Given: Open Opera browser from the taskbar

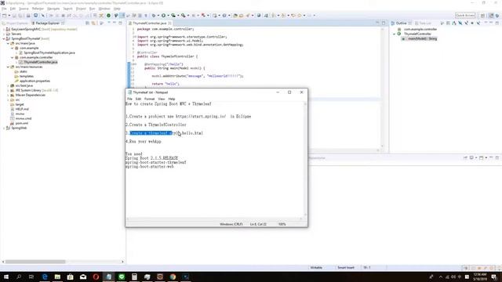Looking at the screenshot, I should pos(96,277).
